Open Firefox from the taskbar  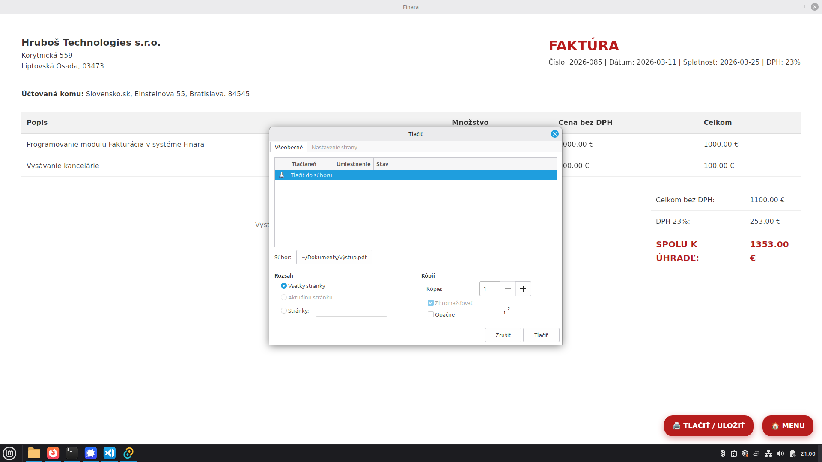point(53,453)
